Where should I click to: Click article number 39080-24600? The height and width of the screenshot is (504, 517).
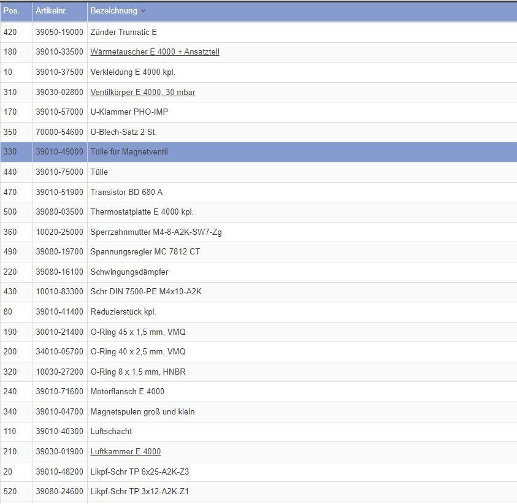point(59,491)
